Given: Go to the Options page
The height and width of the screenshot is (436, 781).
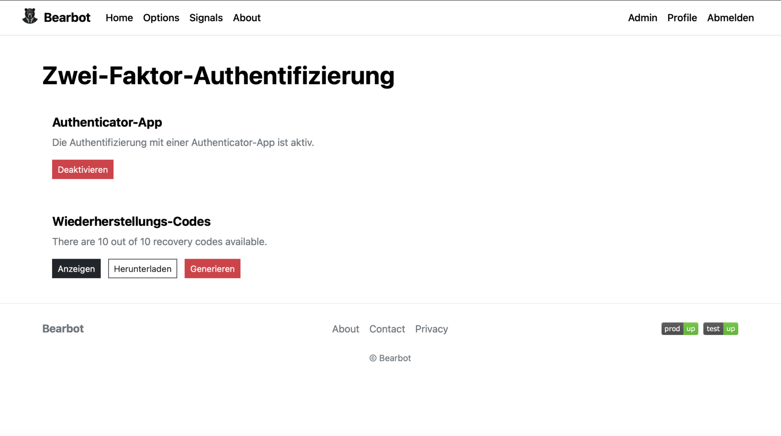Looking at the screenshot, I should (x=161, y=17).
